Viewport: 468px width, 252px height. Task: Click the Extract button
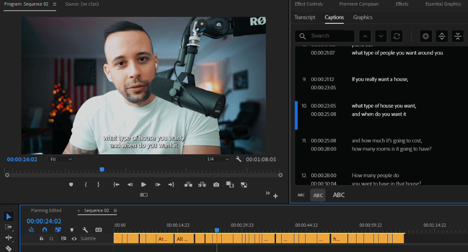202,185
